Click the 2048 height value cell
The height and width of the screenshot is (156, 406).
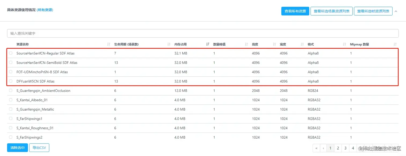[256, 91]
